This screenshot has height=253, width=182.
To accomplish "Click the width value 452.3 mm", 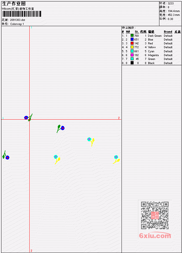I will 173,15.
